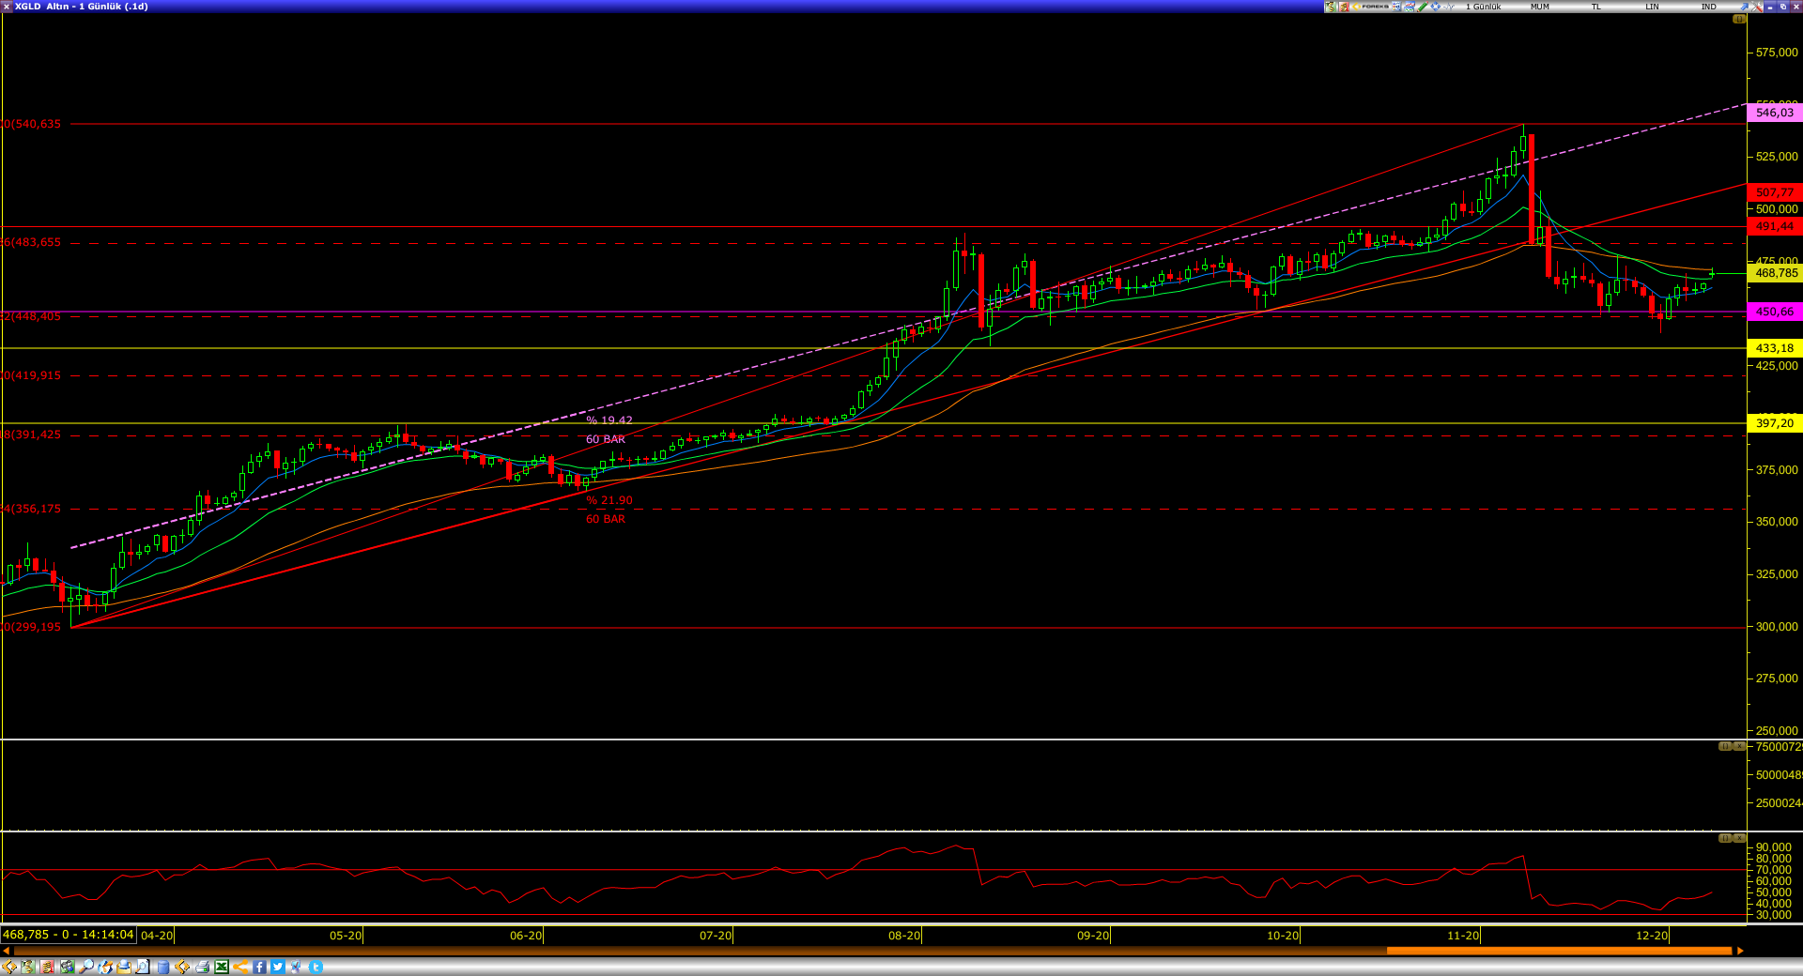Screen dimensions: 1803x976
Task: Click the clipboard checkmark icon
Action: click(296, 967)
